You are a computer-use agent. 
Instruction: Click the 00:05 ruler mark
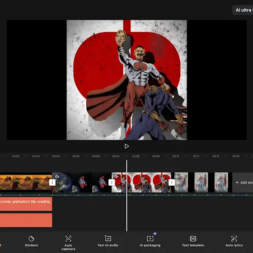[76, 156]
